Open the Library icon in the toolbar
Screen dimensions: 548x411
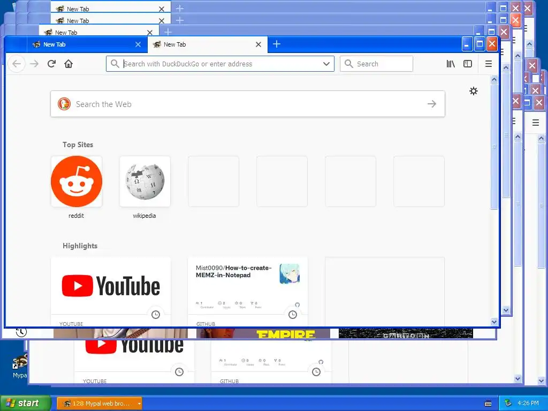[451, 64]
